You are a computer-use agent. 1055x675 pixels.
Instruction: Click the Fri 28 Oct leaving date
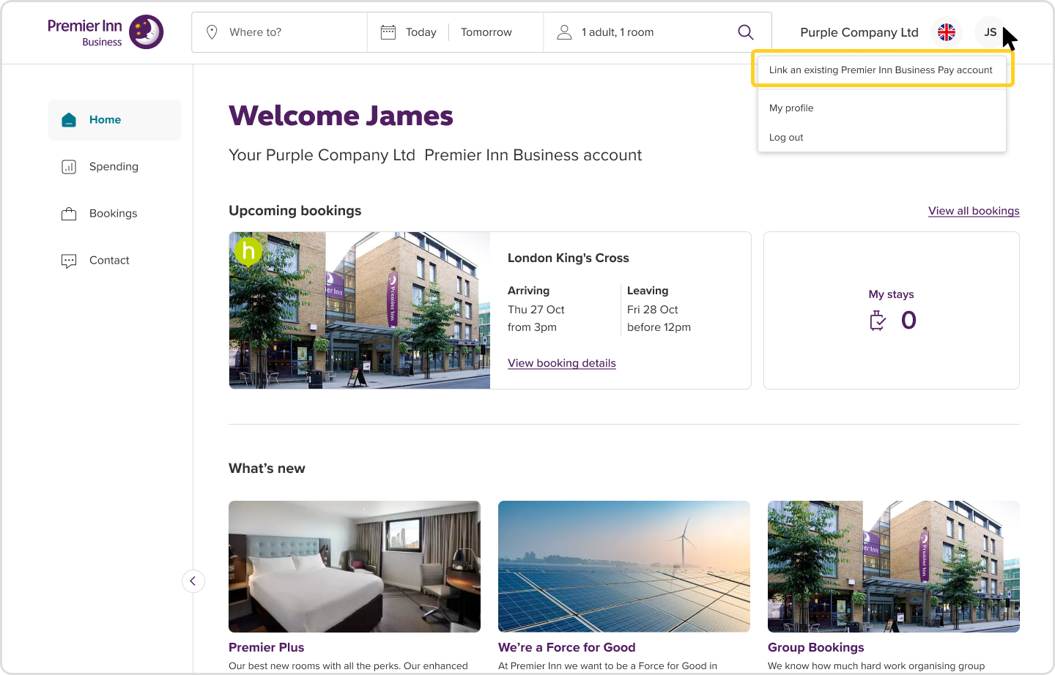click(x=653, y=310)
